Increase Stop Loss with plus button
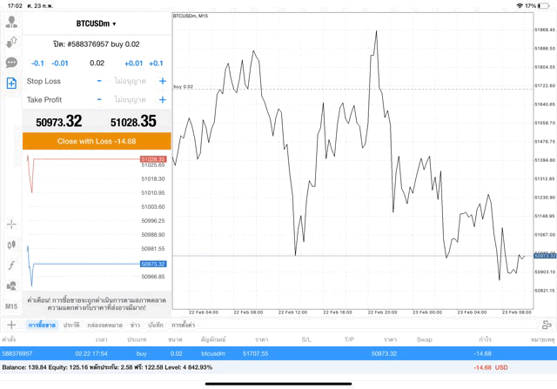 point(162,81)
